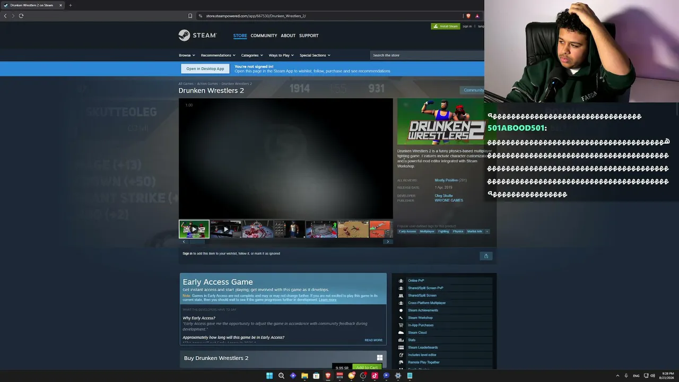The height and width of the screenshot is (382, 679).
Task: Expand the Ways to Play dropdown
Action: 281,55
